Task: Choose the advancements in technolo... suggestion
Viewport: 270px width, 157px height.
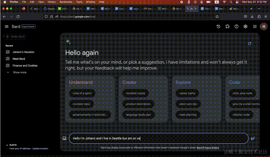Action: pos(90,115)
